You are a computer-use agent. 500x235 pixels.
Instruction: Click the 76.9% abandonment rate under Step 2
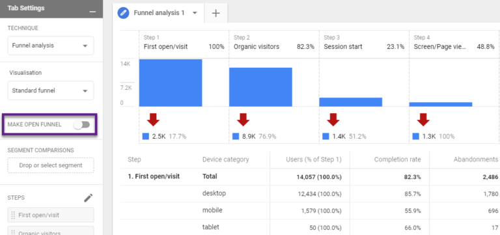click(x=268, y=137)
